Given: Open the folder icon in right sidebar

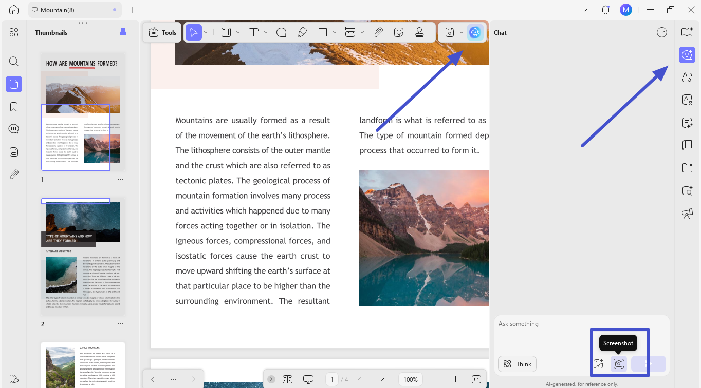Looking at the screenshot, I should point(687,168).
